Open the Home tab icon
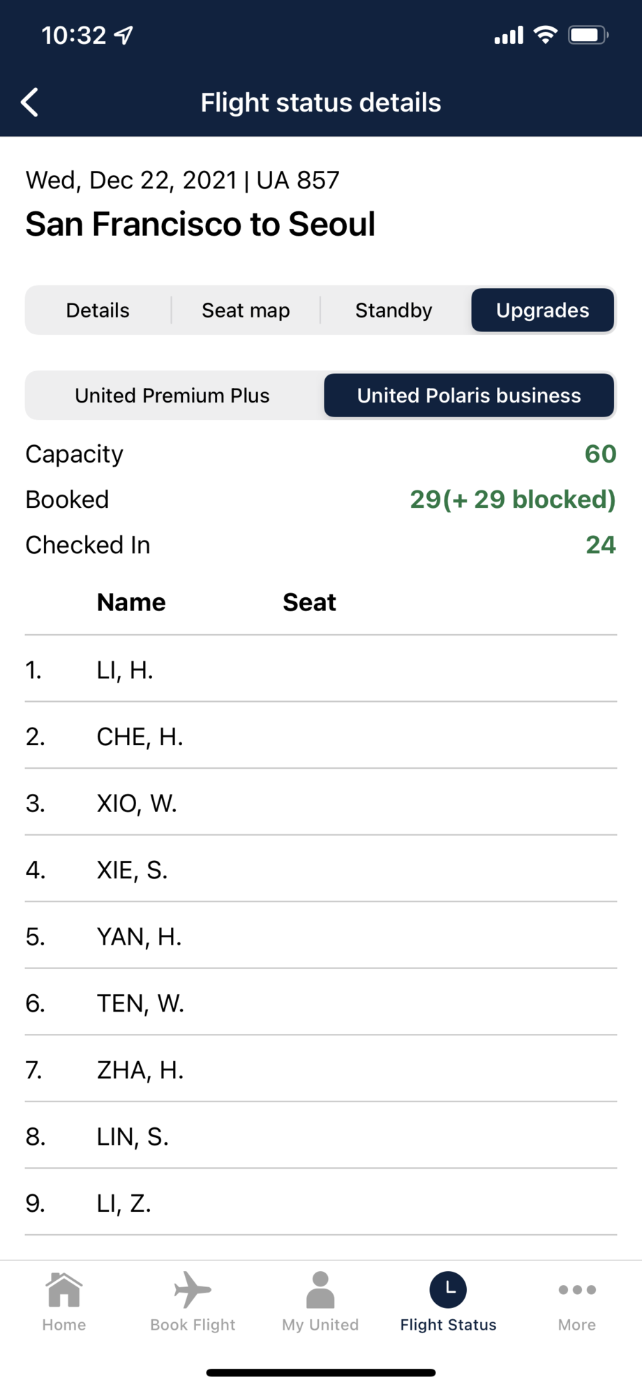This screenshot has height=1389, width=642. pyautogui.click(x=64, y=1289)
